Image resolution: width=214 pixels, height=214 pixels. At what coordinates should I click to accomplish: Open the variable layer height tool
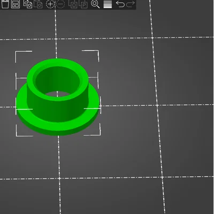pyautogui.click(x=108, y=4)
